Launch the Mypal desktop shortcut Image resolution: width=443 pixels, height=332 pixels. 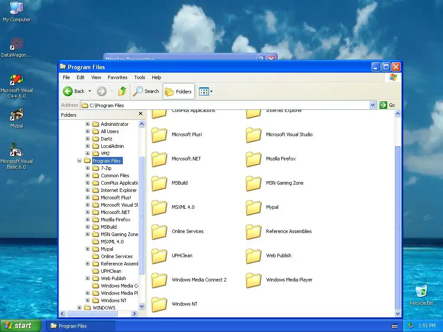[16, 118]
